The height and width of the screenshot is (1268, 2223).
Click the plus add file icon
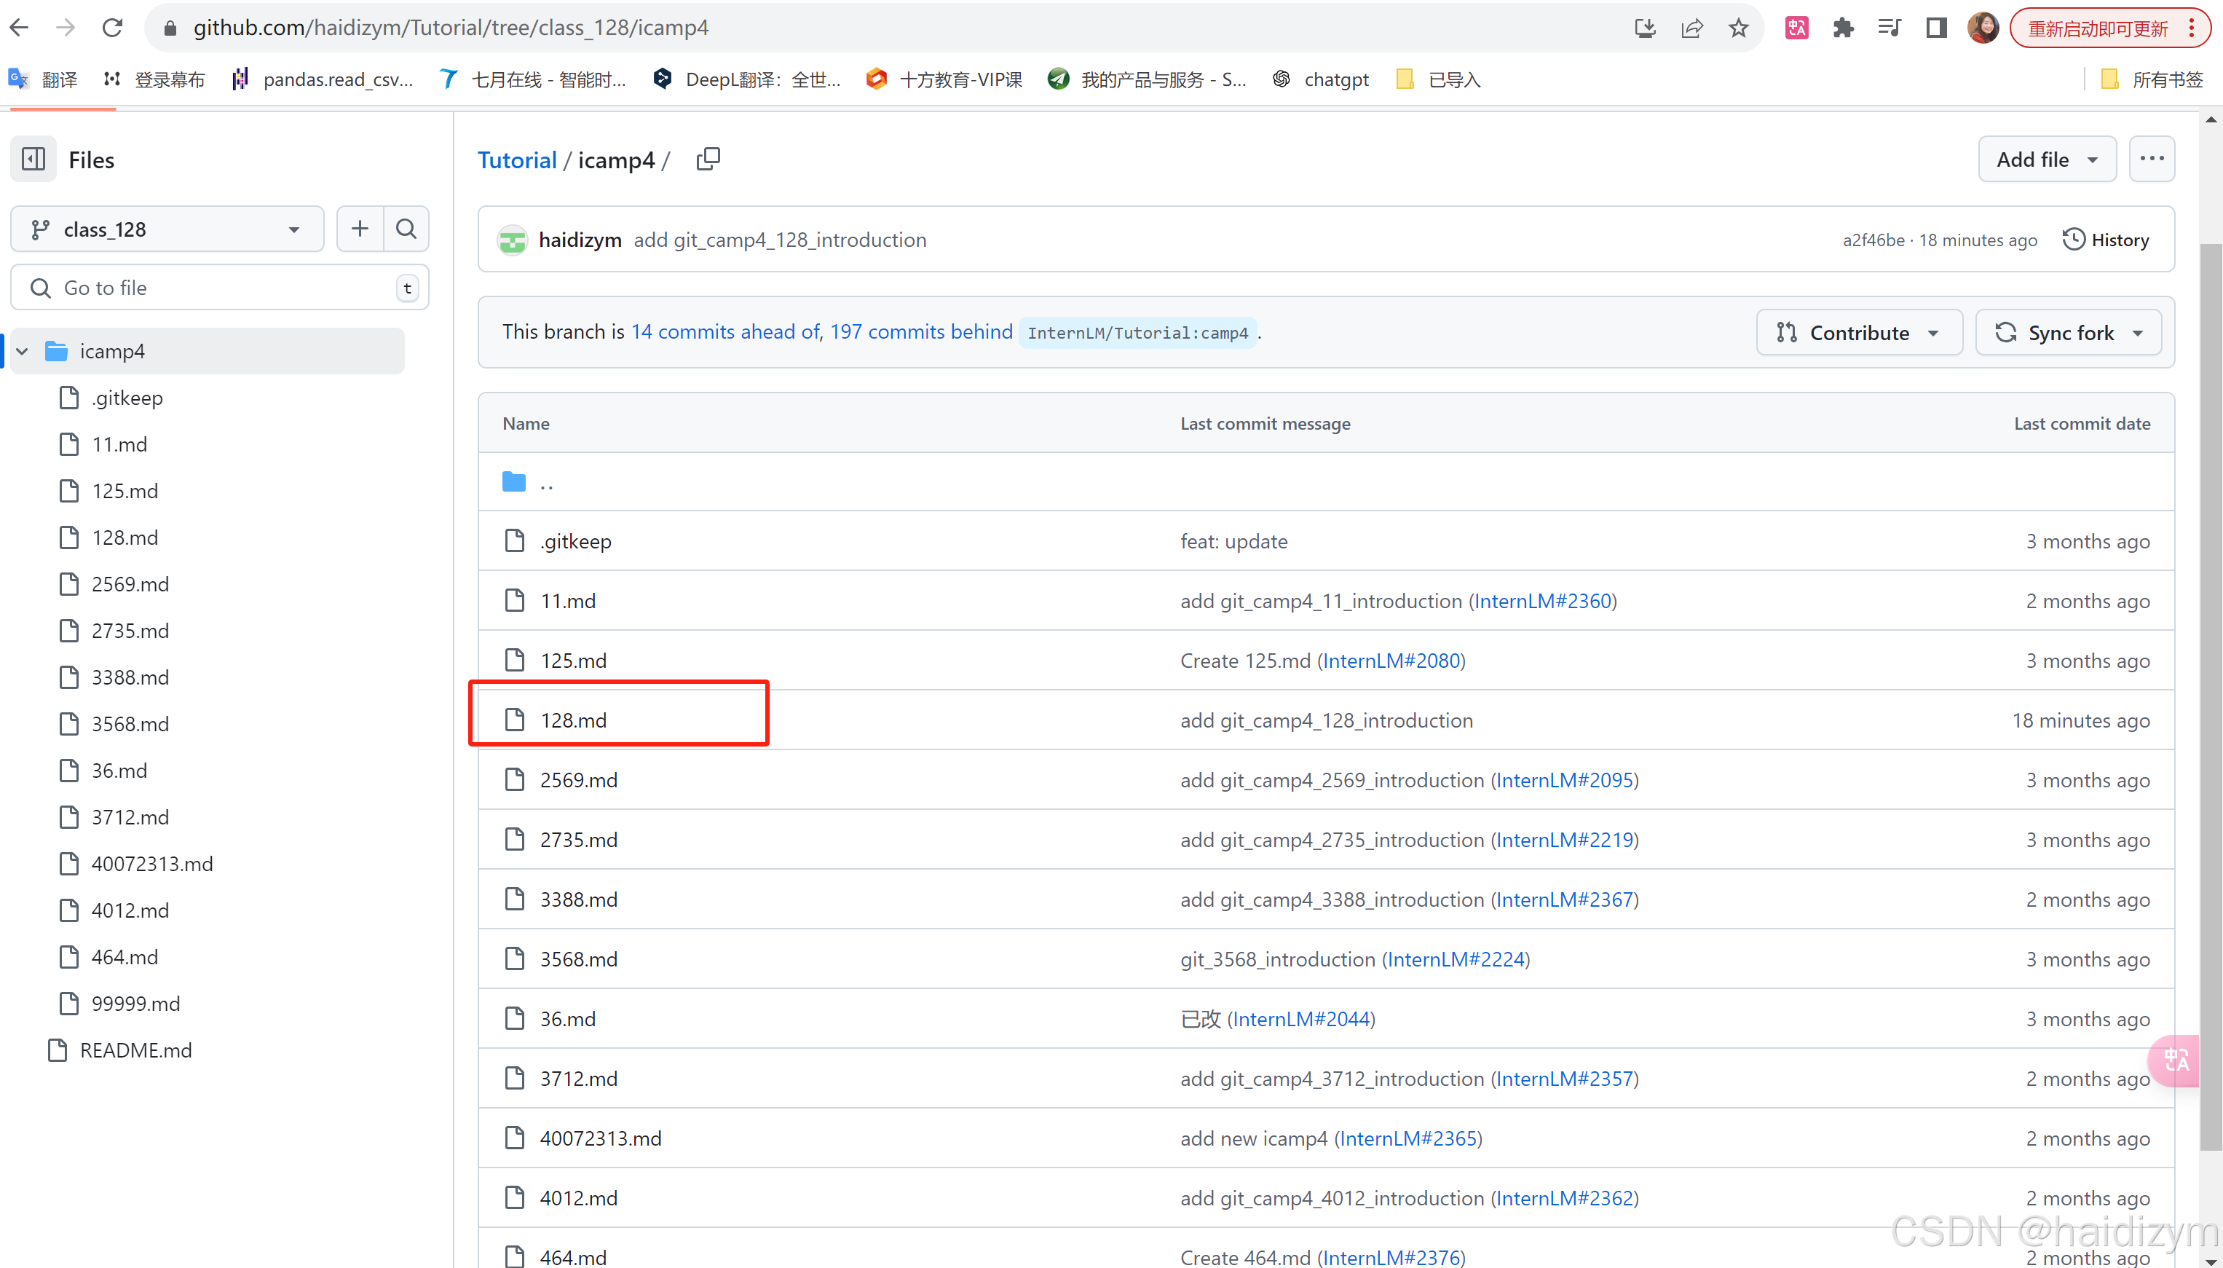pos(360,229)
